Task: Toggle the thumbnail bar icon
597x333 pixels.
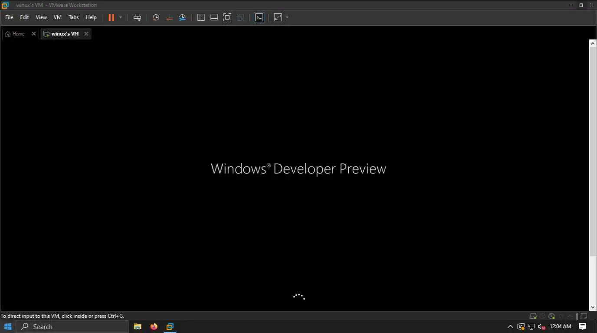Action: pyautogui.click(x=214, y=17)
